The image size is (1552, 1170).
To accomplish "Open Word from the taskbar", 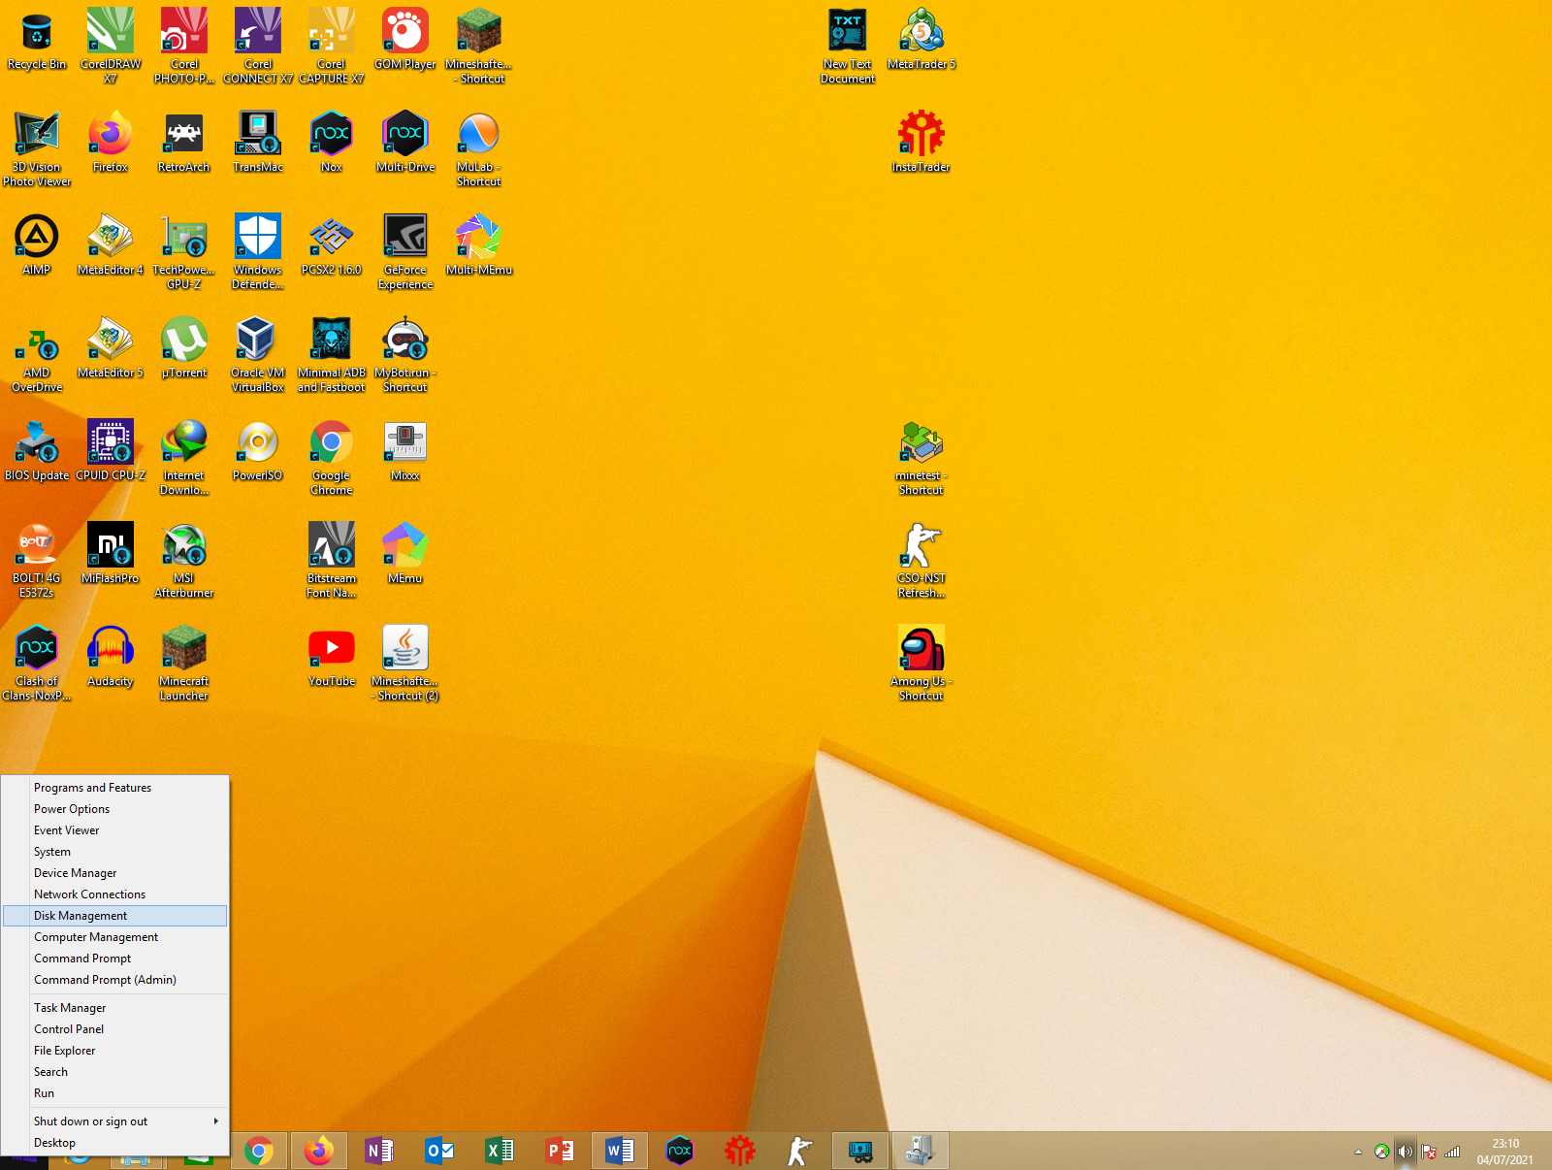I will click(619, 1152).
